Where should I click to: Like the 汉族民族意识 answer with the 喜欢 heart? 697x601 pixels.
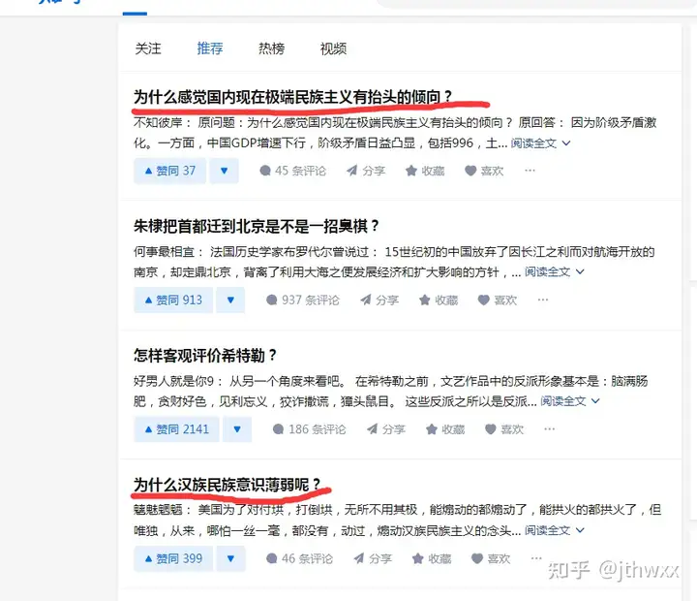[490, 558]
